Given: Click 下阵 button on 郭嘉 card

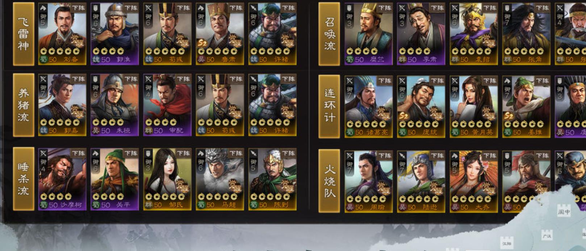Looking at the screenshot, I should click(x=78, y=79).
